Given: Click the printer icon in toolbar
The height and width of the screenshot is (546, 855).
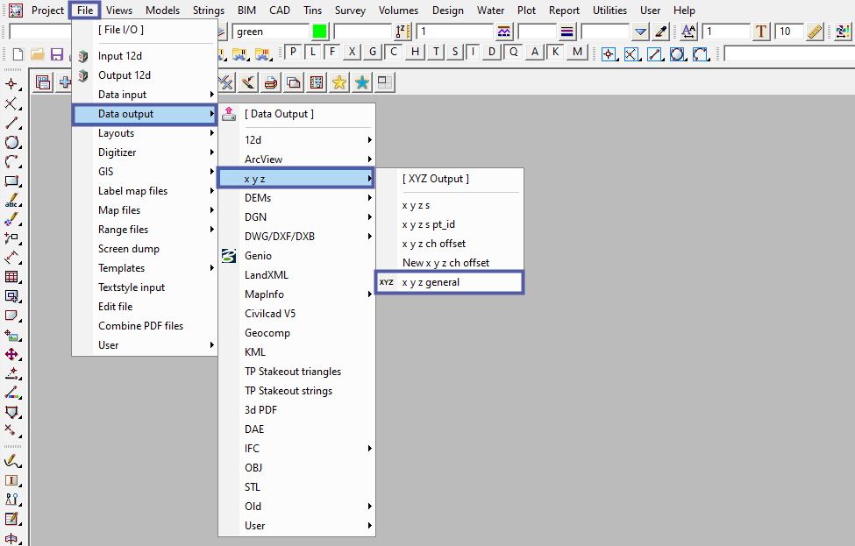Looking at the screenshot, I should 271,82.
